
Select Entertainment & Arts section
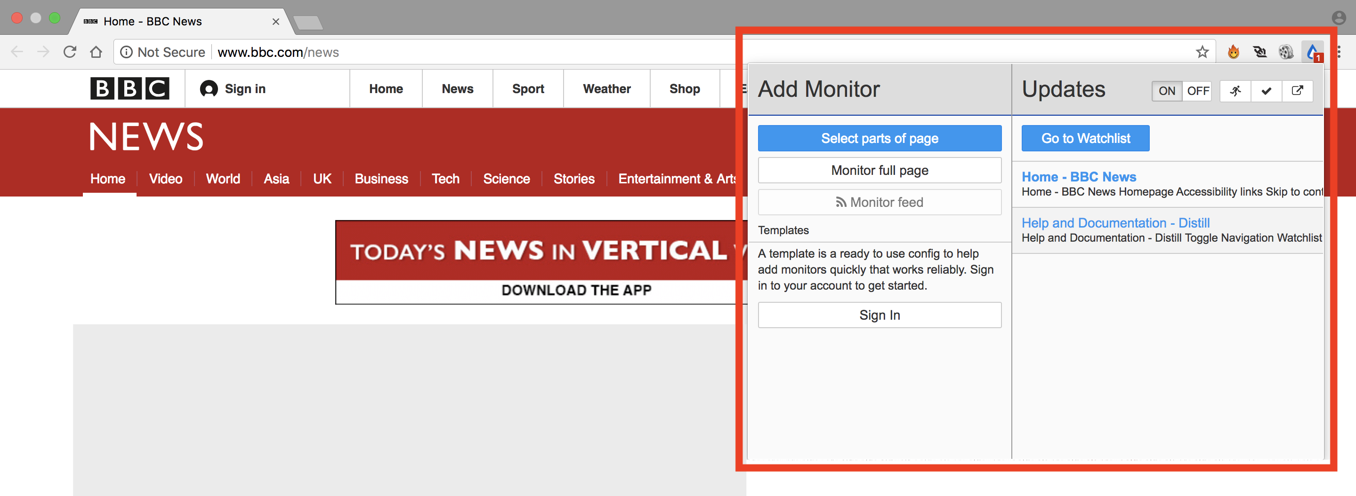click(677, 179)
